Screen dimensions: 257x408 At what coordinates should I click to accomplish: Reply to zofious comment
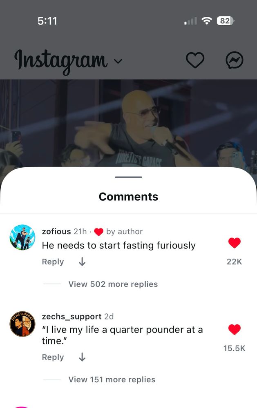click(x=53, y=262)
